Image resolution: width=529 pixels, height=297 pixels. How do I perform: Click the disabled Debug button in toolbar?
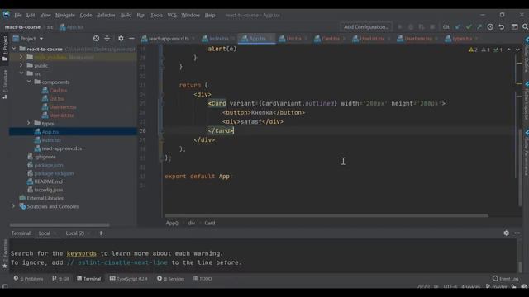411,27
